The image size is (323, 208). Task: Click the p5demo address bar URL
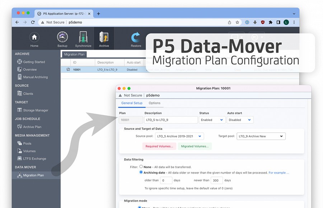click(x=75, y=22)
